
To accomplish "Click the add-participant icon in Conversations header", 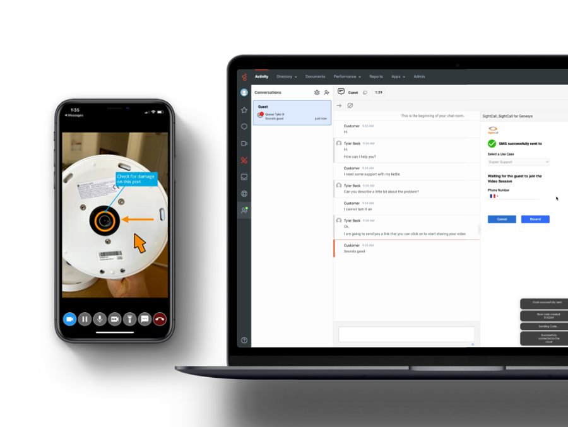I will [326, 92].
